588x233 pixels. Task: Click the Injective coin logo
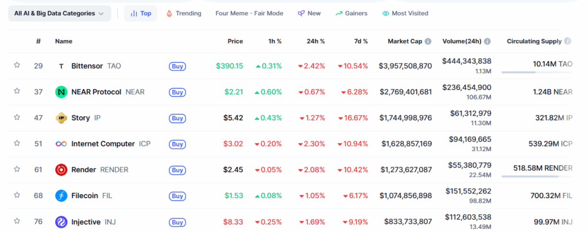coord(61,222)
